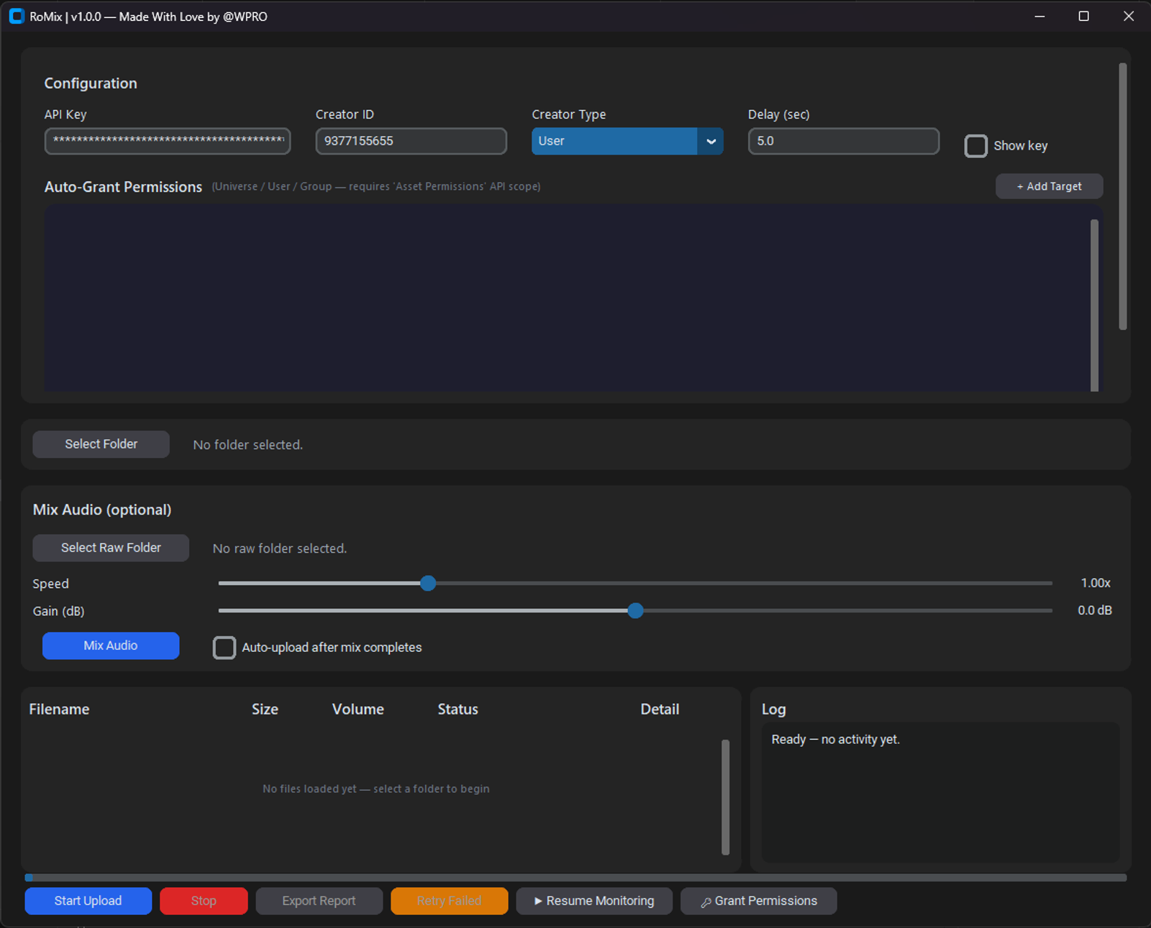Click the 1.00x speed value
This screenshot has height=928, width=1151.
click(x=1096, y=583)
